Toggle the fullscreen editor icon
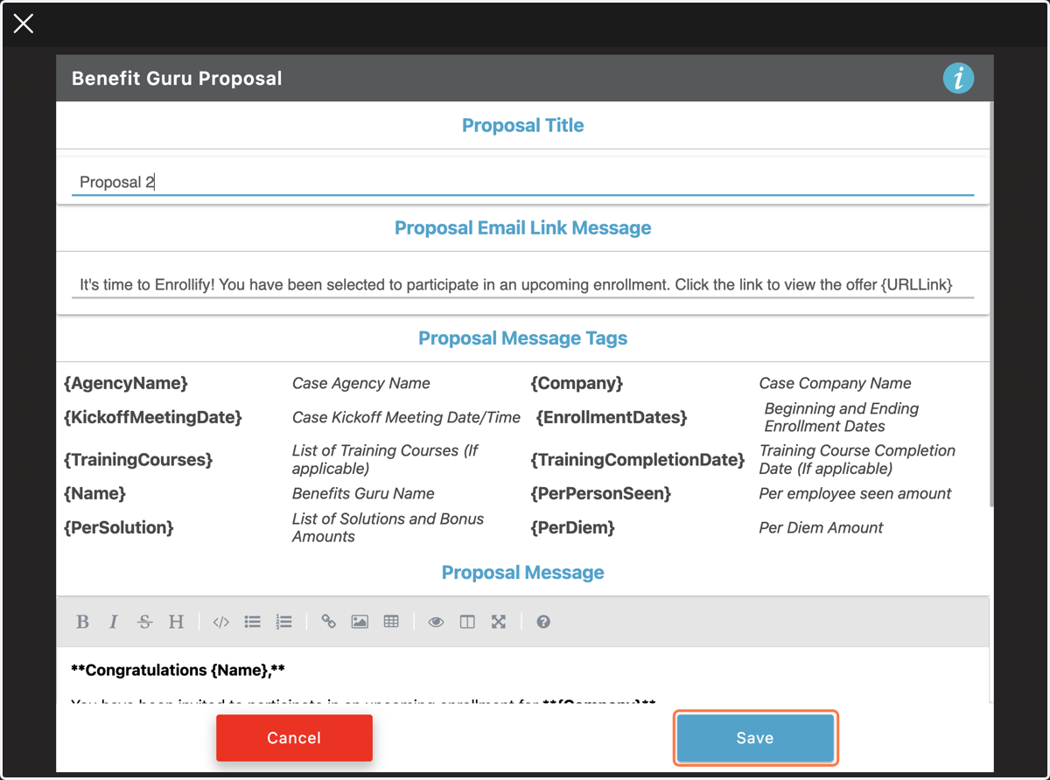The width and height of the screenshot is (1050, 780). (499, 622)
